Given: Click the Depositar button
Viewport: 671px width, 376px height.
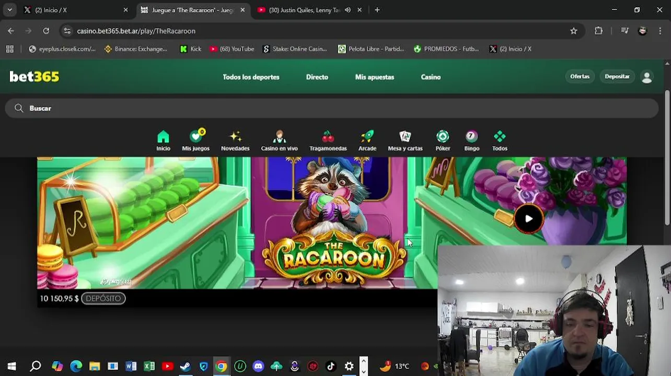Looking at the screenshot, I should click(x=617, y=76).
